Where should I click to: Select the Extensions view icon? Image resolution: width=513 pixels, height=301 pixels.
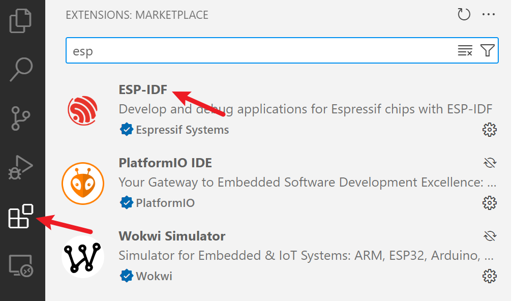click(21, 216)
